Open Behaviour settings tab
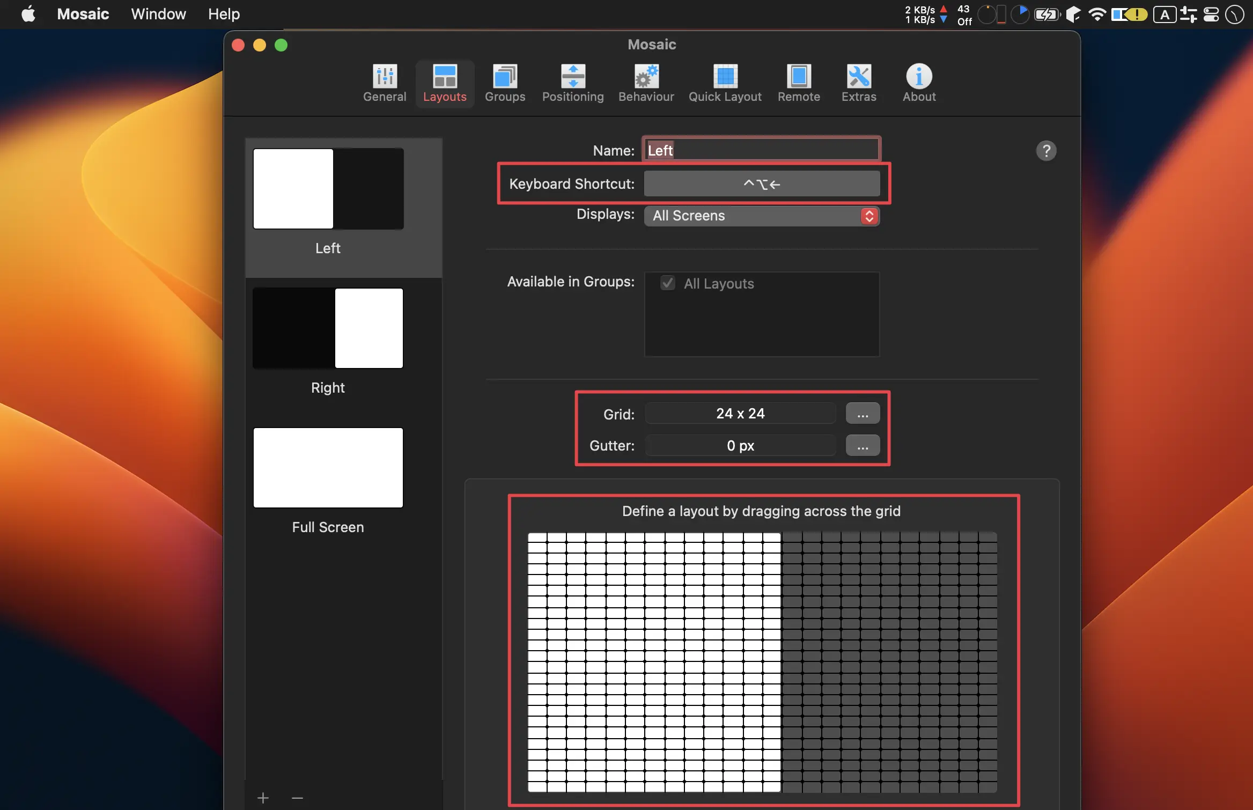 646,82
